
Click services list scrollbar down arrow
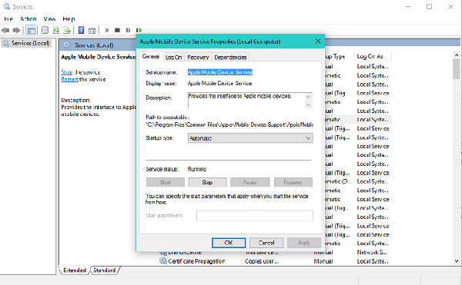coord(457,261)
